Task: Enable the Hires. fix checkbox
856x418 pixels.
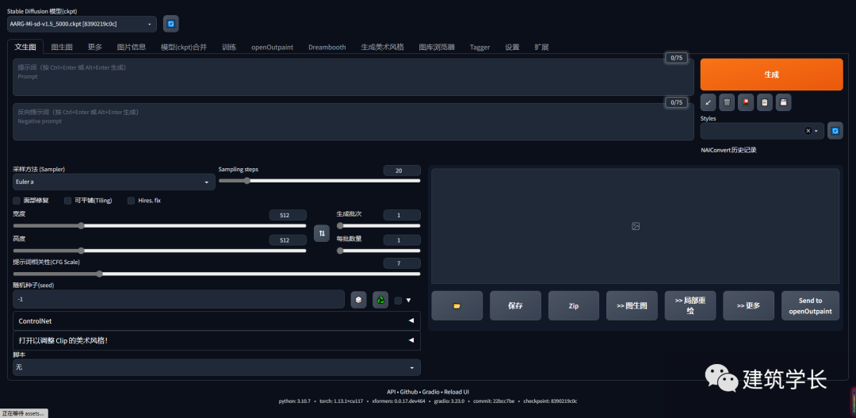Action: coord(131,201)
